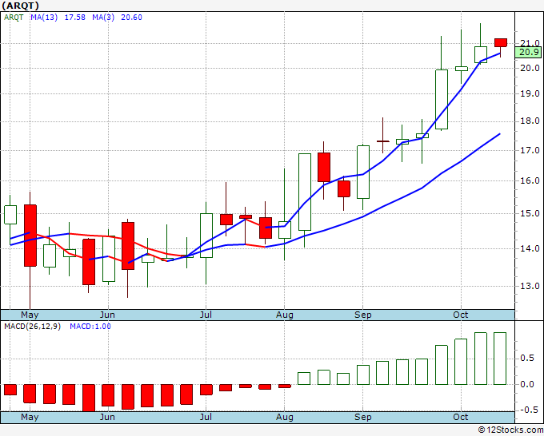544x436 pixels.
Task: Click Sep on the price chart axis
Action: click(363, 315)
